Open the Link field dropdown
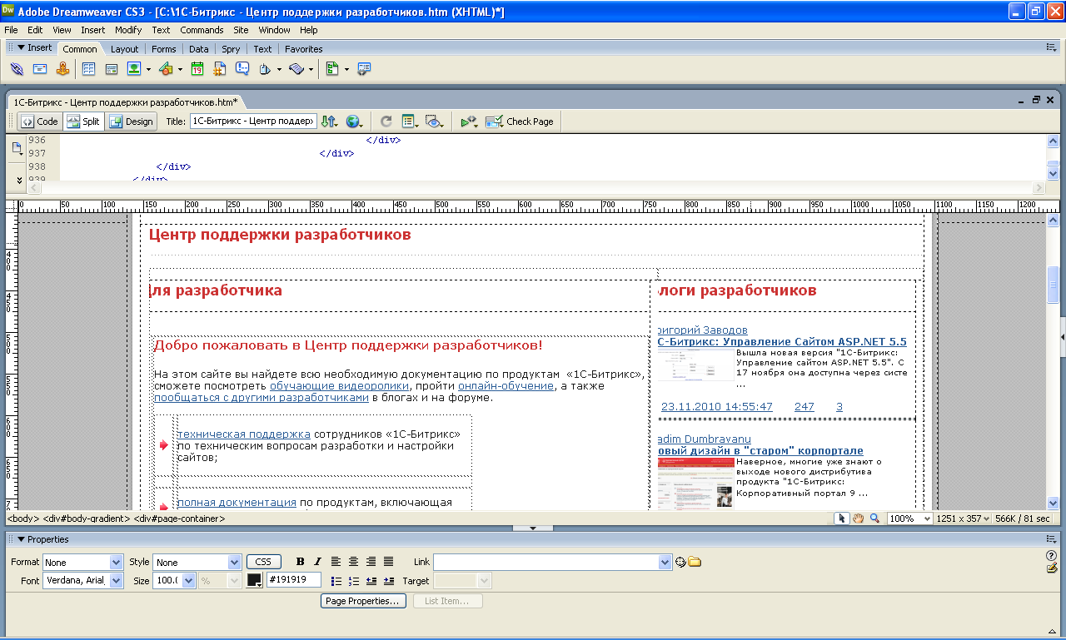Screen dimensions: 1066x640 tap(665, 563)
